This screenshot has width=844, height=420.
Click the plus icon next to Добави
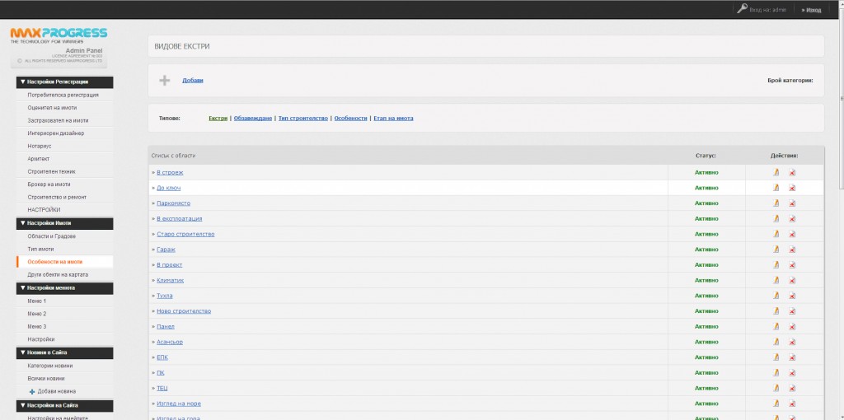pos(165,81)
